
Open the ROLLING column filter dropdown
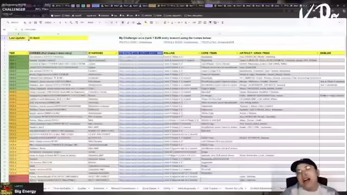pyautogui.click(x=198, y=53)
